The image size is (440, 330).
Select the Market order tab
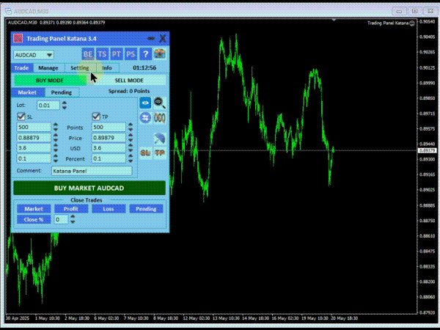tap(27, 92)
